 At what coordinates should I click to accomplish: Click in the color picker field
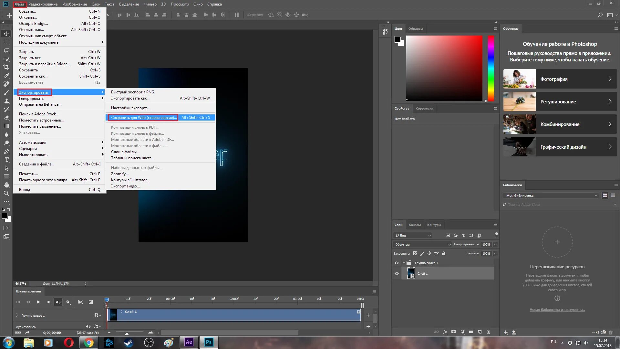click(444, 68)
